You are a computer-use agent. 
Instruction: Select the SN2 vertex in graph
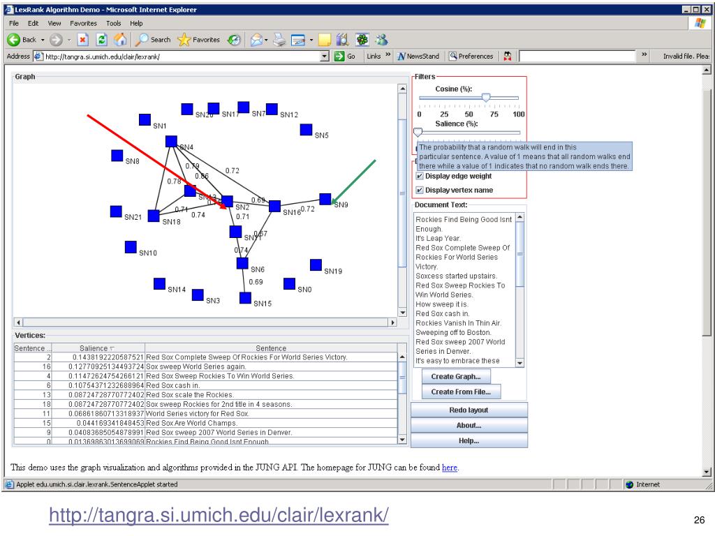[227, 201]
